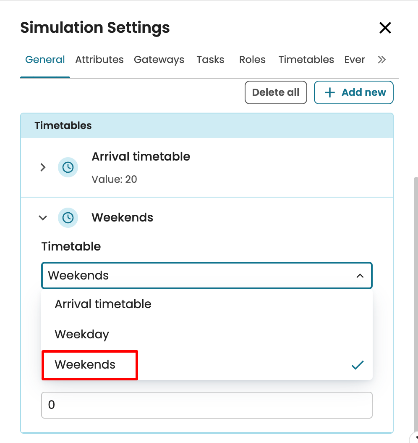Close the Simulation Settings panel
The height and width of the screenshot is (443, 418).
point(385,28)
